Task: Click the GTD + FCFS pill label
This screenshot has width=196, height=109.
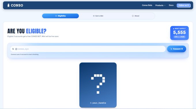Action: (180, 37)
